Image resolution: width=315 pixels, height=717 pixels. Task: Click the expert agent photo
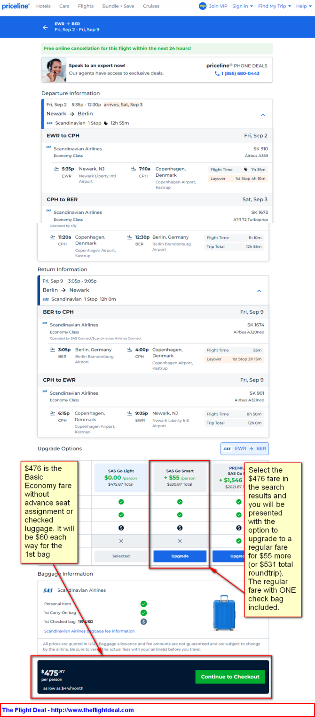click(x=54, y=70)
